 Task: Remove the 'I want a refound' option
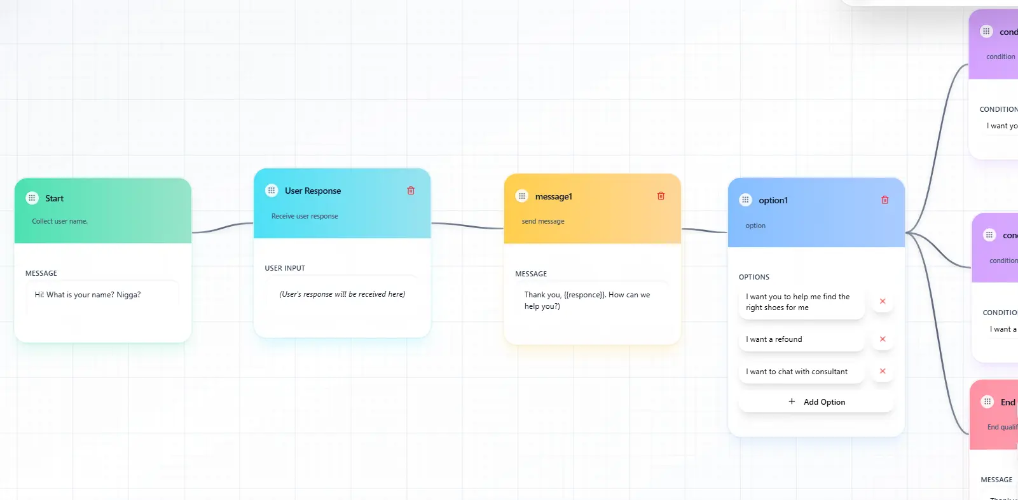point(883,339)
